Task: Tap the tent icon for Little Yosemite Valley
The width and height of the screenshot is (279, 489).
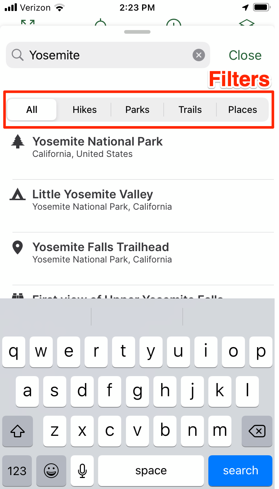Action: pos(18,194)
